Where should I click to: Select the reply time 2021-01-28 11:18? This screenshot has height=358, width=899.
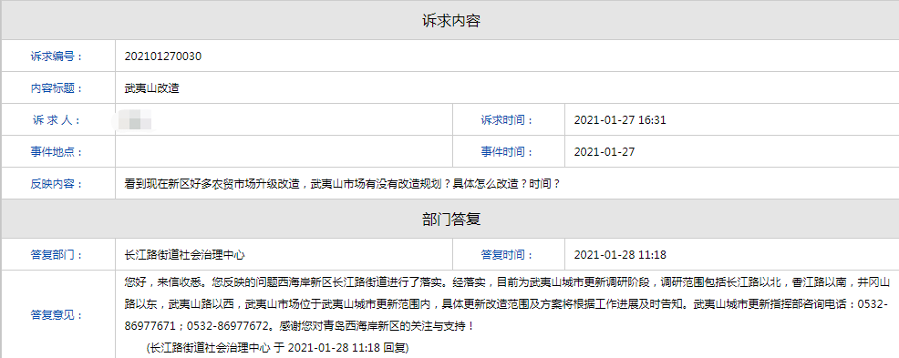pyautogui.click(x=620, y=255)
